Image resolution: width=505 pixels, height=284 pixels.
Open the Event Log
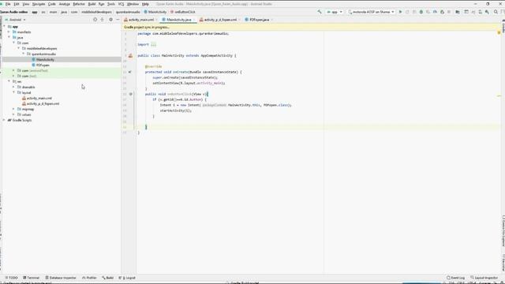[455, 278]
